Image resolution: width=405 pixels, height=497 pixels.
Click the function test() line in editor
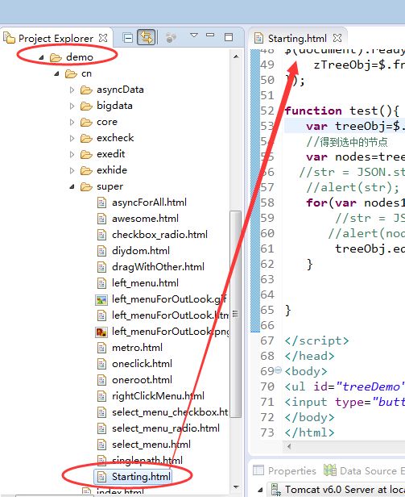coord(341,111)
